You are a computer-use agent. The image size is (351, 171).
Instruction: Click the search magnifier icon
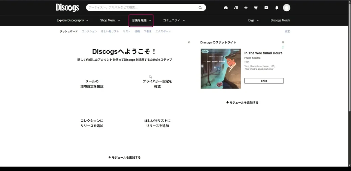coord(200,8)
